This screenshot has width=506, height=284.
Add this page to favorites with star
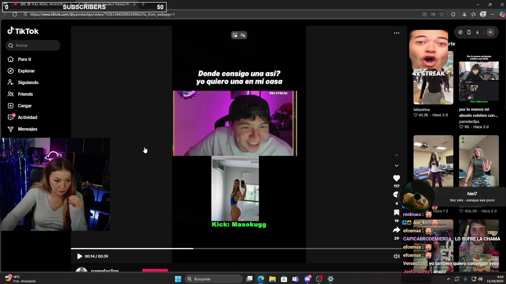(442, 14)
